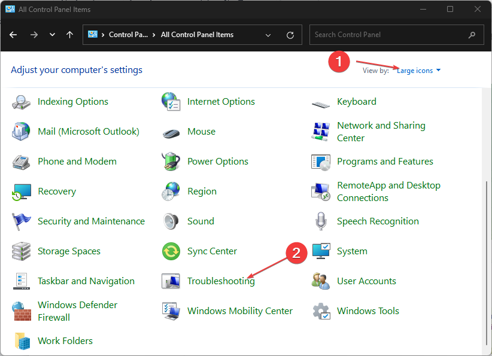Select the Control Panel breadcrumb segment
The height and width of the screenshot is (356, 492).
click(x=128, y=35)
